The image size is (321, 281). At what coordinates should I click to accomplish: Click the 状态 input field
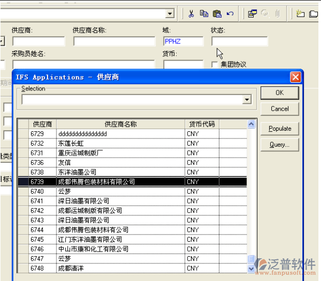[240, 41]
